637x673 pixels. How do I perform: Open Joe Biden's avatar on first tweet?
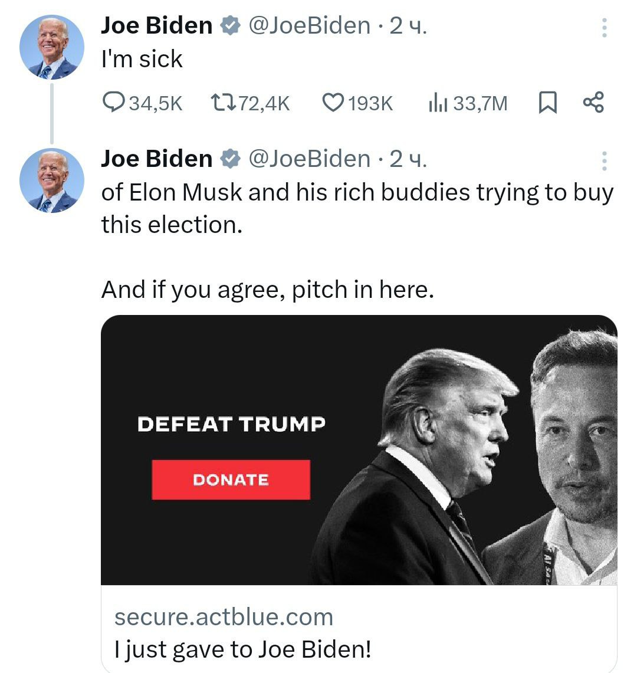click(x=52, y=47)
